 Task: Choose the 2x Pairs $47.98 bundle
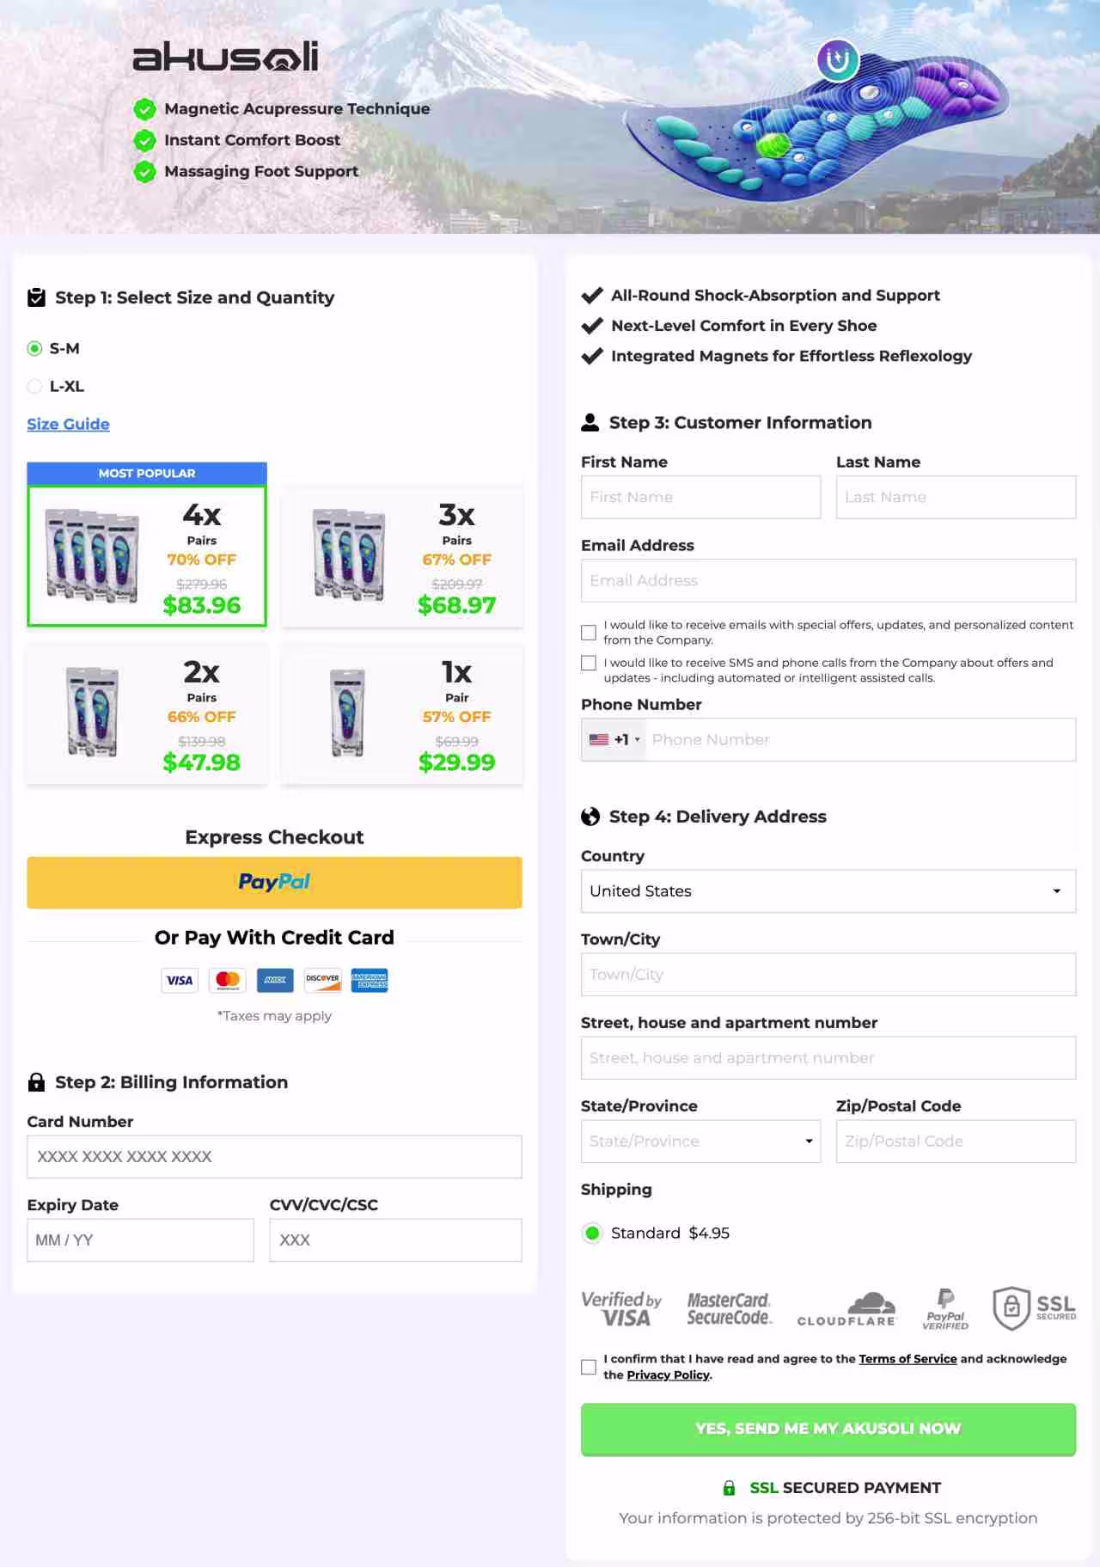[147, 713]
